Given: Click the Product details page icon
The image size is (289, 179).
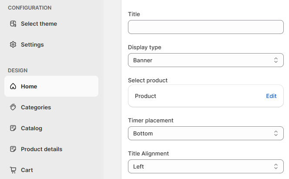Looking at the screenshot, I should pos(13,149).
